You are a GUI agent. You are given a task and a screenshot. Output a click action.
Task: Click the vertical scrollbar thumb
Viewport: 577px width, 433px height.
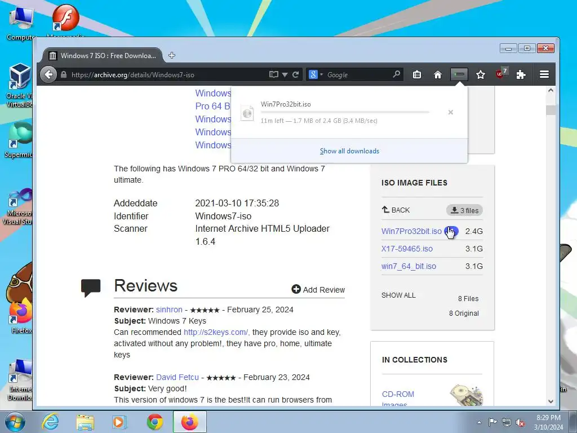pos(551,110)
